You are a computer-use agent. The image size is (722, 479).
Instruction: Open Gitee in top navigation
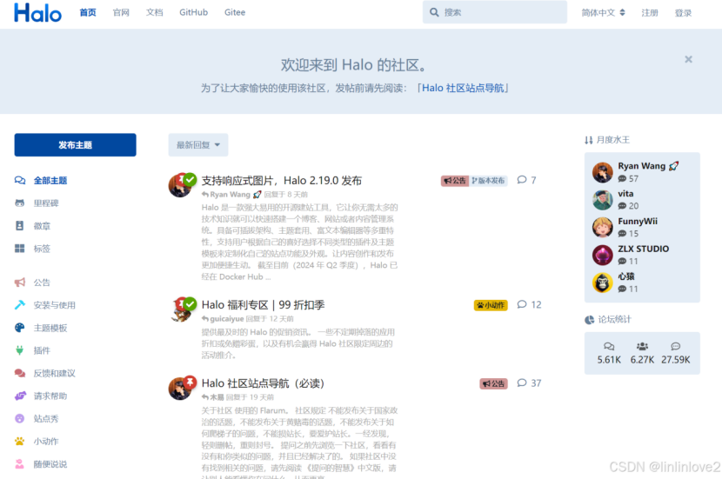235,12
